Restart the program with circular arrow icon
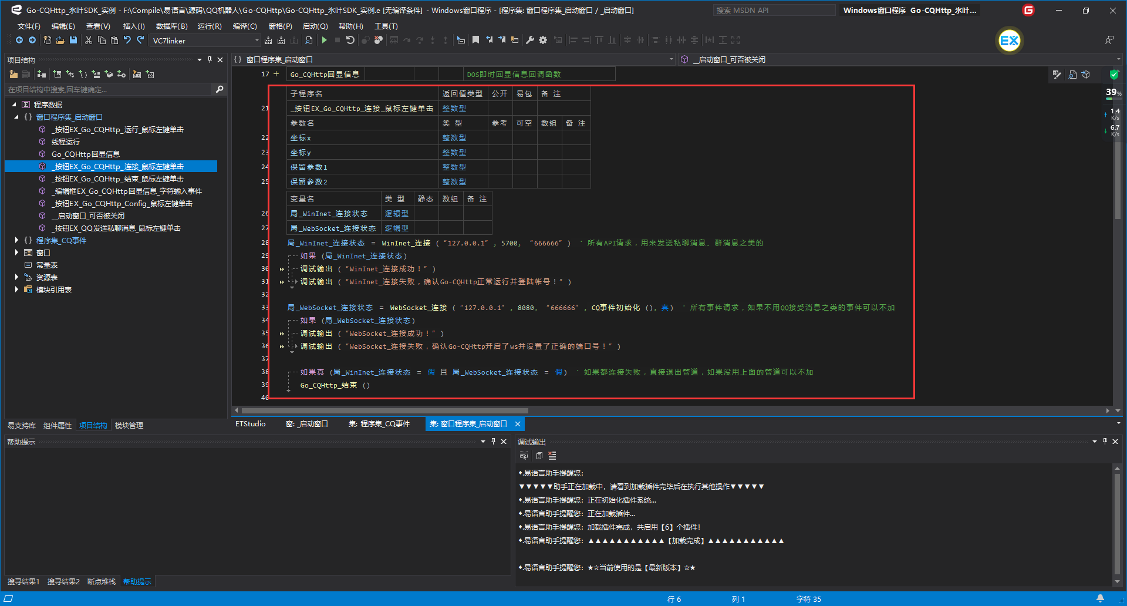1127x606 pixels. tap(350, 40)
